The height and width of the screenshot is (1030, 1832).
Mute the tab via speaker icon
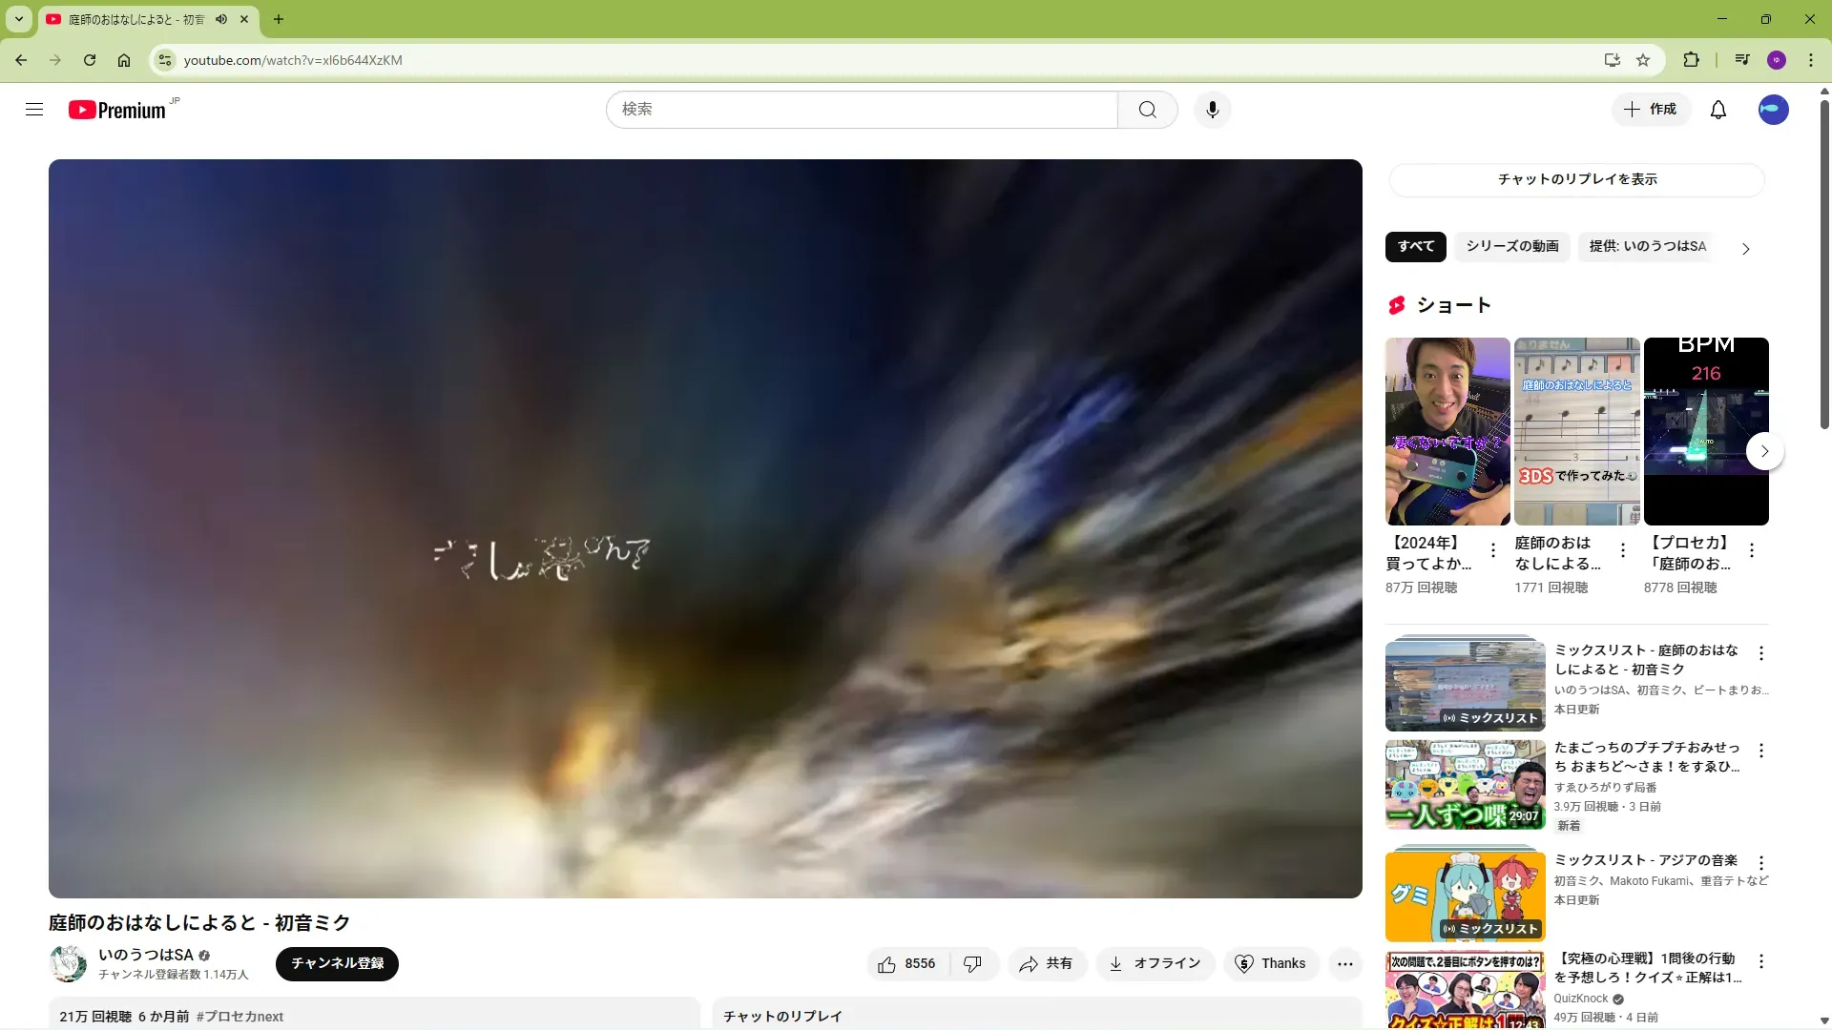[x=221, y=19]
